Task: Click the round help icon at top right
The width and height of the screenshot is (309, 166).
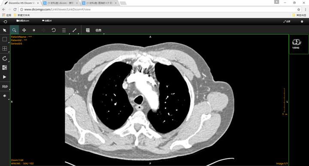Action: pyautogui.click(x=302, y=22)
